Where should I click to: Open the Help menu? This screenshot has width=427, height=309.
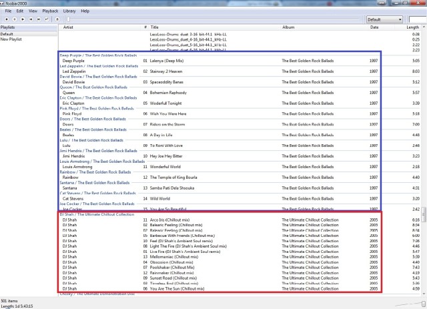(x=85, y=11)
